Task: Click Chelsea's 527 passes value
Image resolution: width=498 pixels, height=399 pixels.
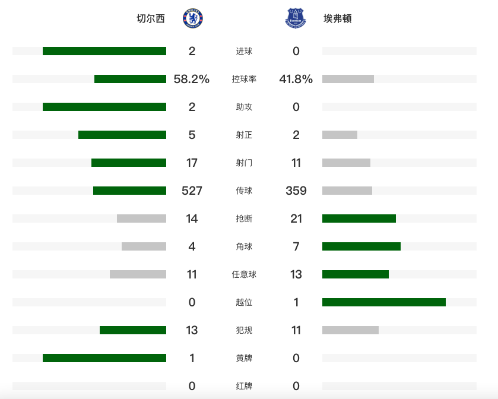Action: coord(192,191)
